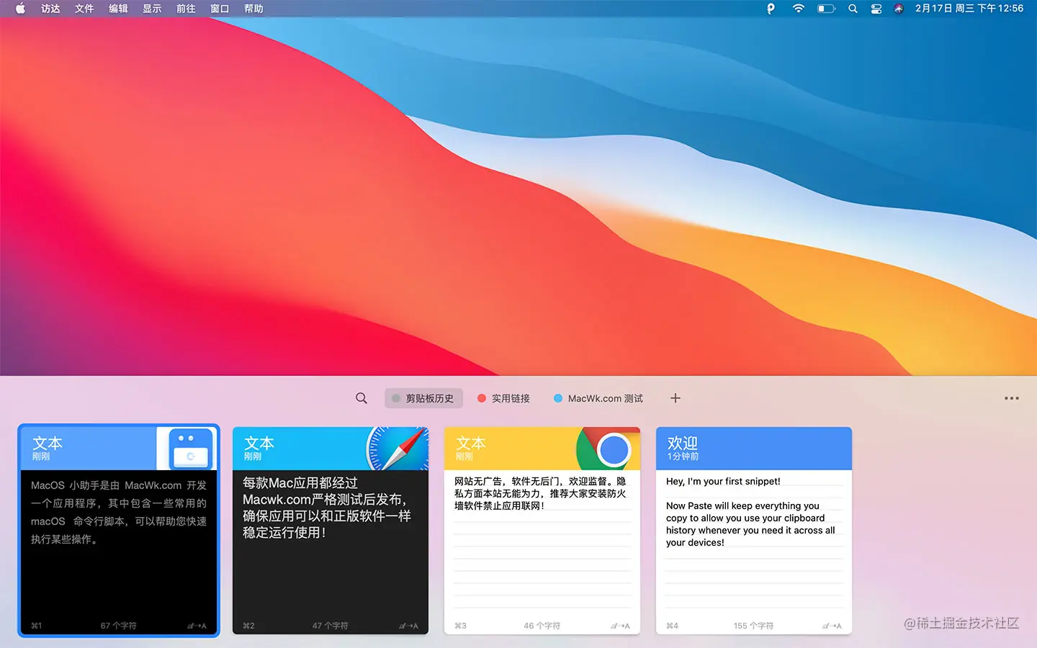
Task: Click the ⌘3 shortcut label
Action: [460, 626]
